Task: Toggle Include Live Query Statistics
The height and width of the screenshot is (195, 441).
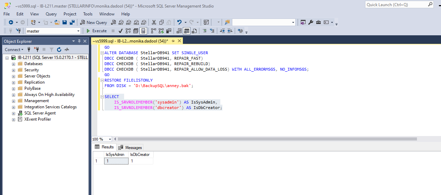Action: pyautogui.click(x=161, y=31)
